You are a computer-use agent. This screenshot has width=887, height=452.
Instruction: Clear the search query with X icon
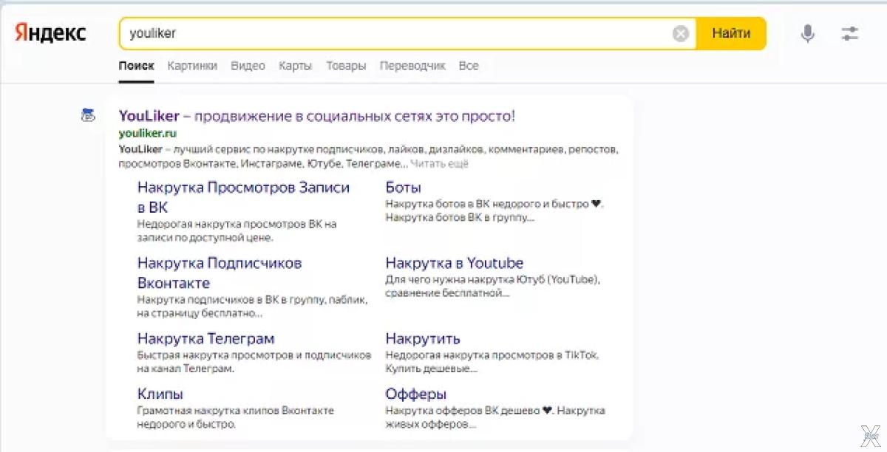[681, 33]
